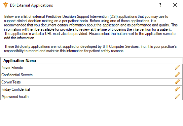Select the Confidential Secrets application name
The width and height of the screenshot is (183, 126).
pyautogui.click(x=86, y=75)
